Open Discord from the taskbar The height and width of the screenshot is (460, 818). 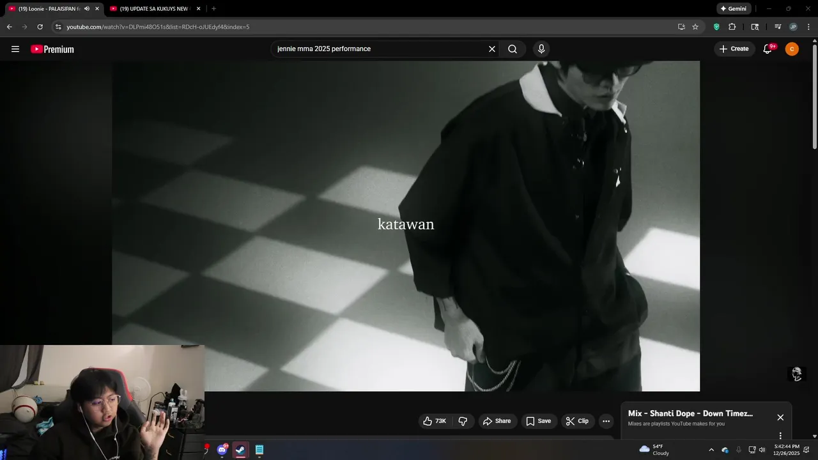[x=222, y=450]
